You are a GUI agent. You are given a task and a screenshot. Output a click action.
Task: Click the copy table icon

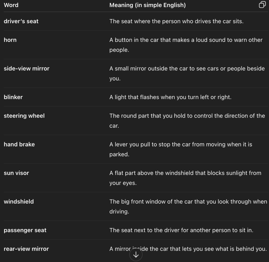coord(262,5)
